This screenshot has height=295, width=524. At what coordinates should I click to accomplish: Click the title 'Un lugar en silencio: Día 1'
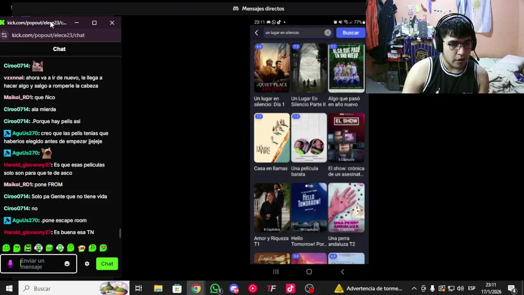click(x=269, y=102)
